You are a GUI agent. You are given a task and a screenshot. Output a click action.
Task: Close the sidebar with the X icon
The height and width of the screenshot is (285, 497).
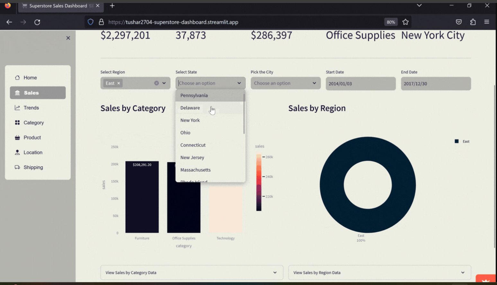(x=68, y=38)
